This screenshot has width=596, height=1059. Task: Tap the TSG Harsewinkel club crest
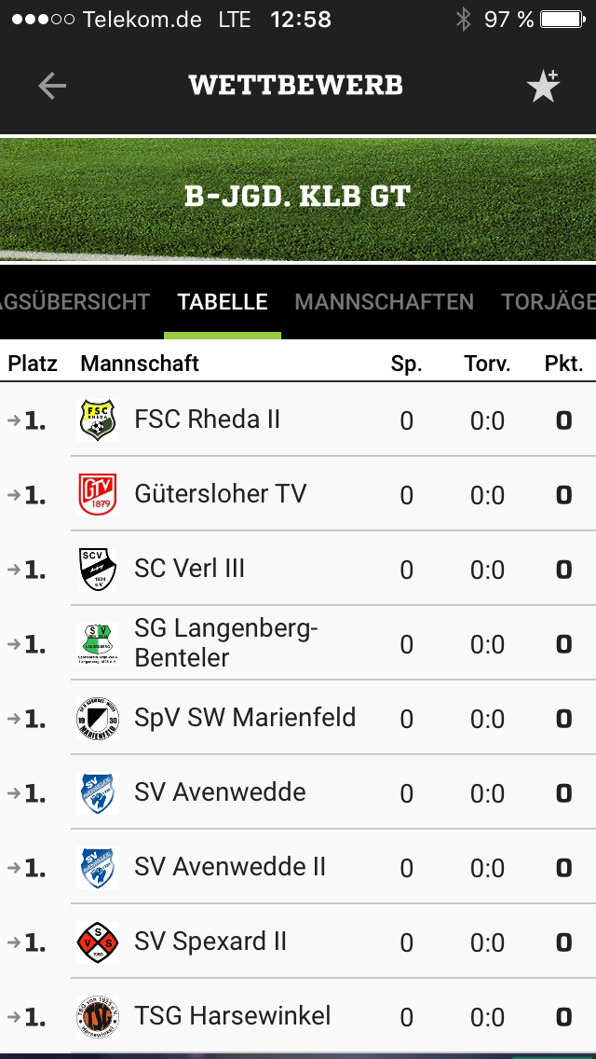[x=97, y=1017]
